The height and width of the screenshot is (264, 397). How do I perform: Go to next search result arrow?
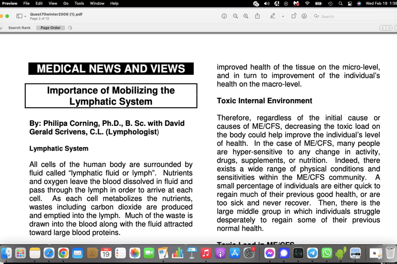pyautogui.click(x=389, y=28)
